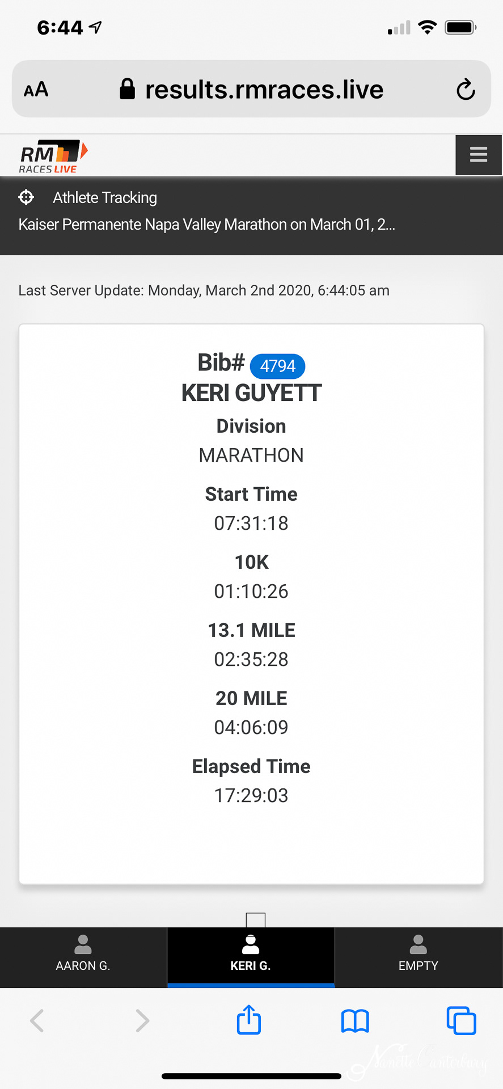This screenshot has height=1089, width=503.
Task: Tap the results.rmraces.live address field
Action: coord(264,90)
